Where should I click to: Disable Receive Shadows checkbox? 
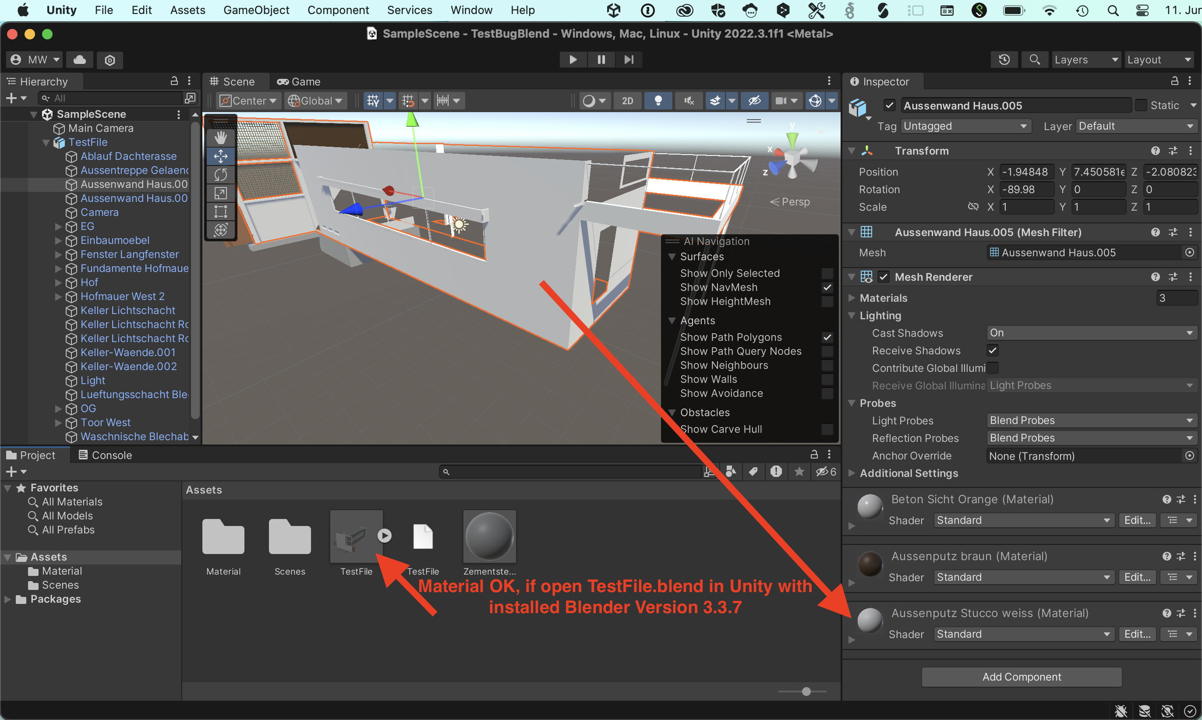click(992, 350)
